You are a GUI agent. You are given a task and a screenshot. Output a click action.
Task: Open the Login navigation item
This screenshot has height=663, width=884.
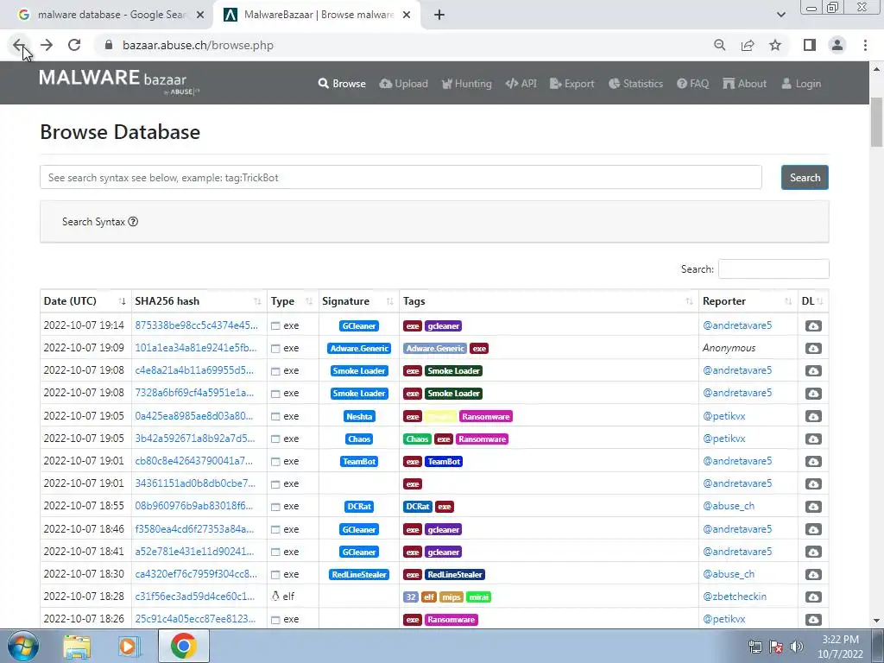tap(801, 84)
